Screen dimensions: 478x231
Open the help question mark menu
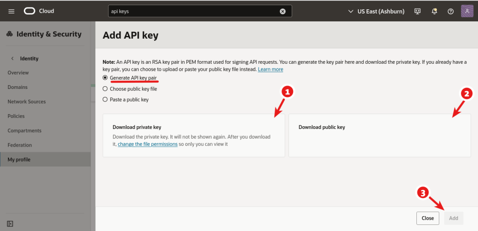click(450, 11)
